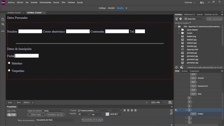Click the deportes.html code file icon
Screen dimensions: 224x126
coord(182,49)
